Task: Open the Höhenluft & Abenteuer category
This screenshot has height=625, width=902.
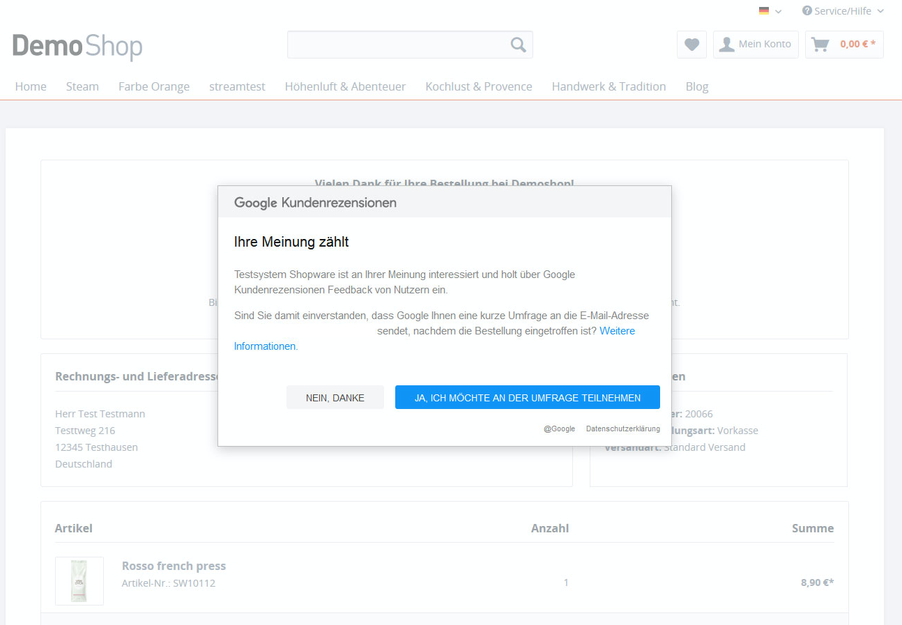Action: click(x=345, y=86)
